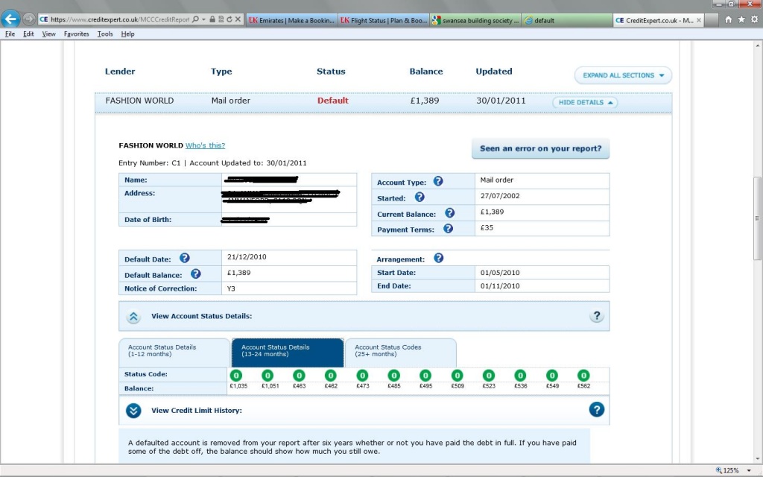The image size is (763, 477).
Task: Hide details of Fashion World account
Action: [x=585, y=102]
